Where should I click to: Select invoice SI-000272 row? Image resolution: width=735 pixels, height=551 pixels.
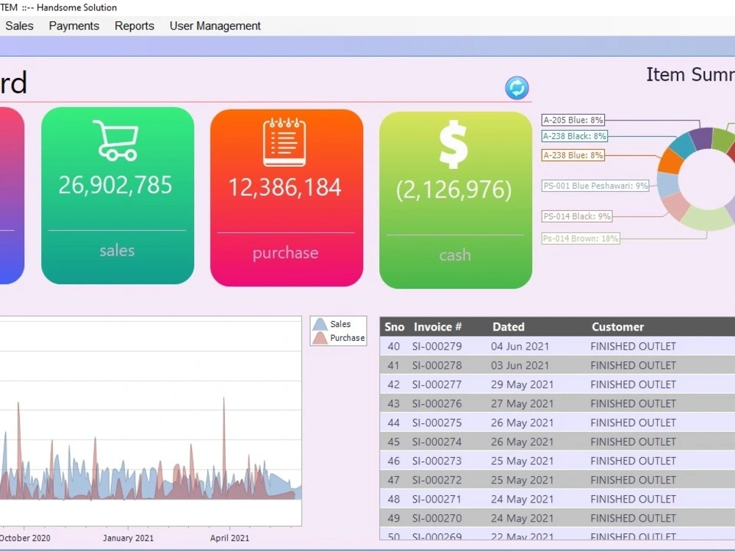coord(557,480)
